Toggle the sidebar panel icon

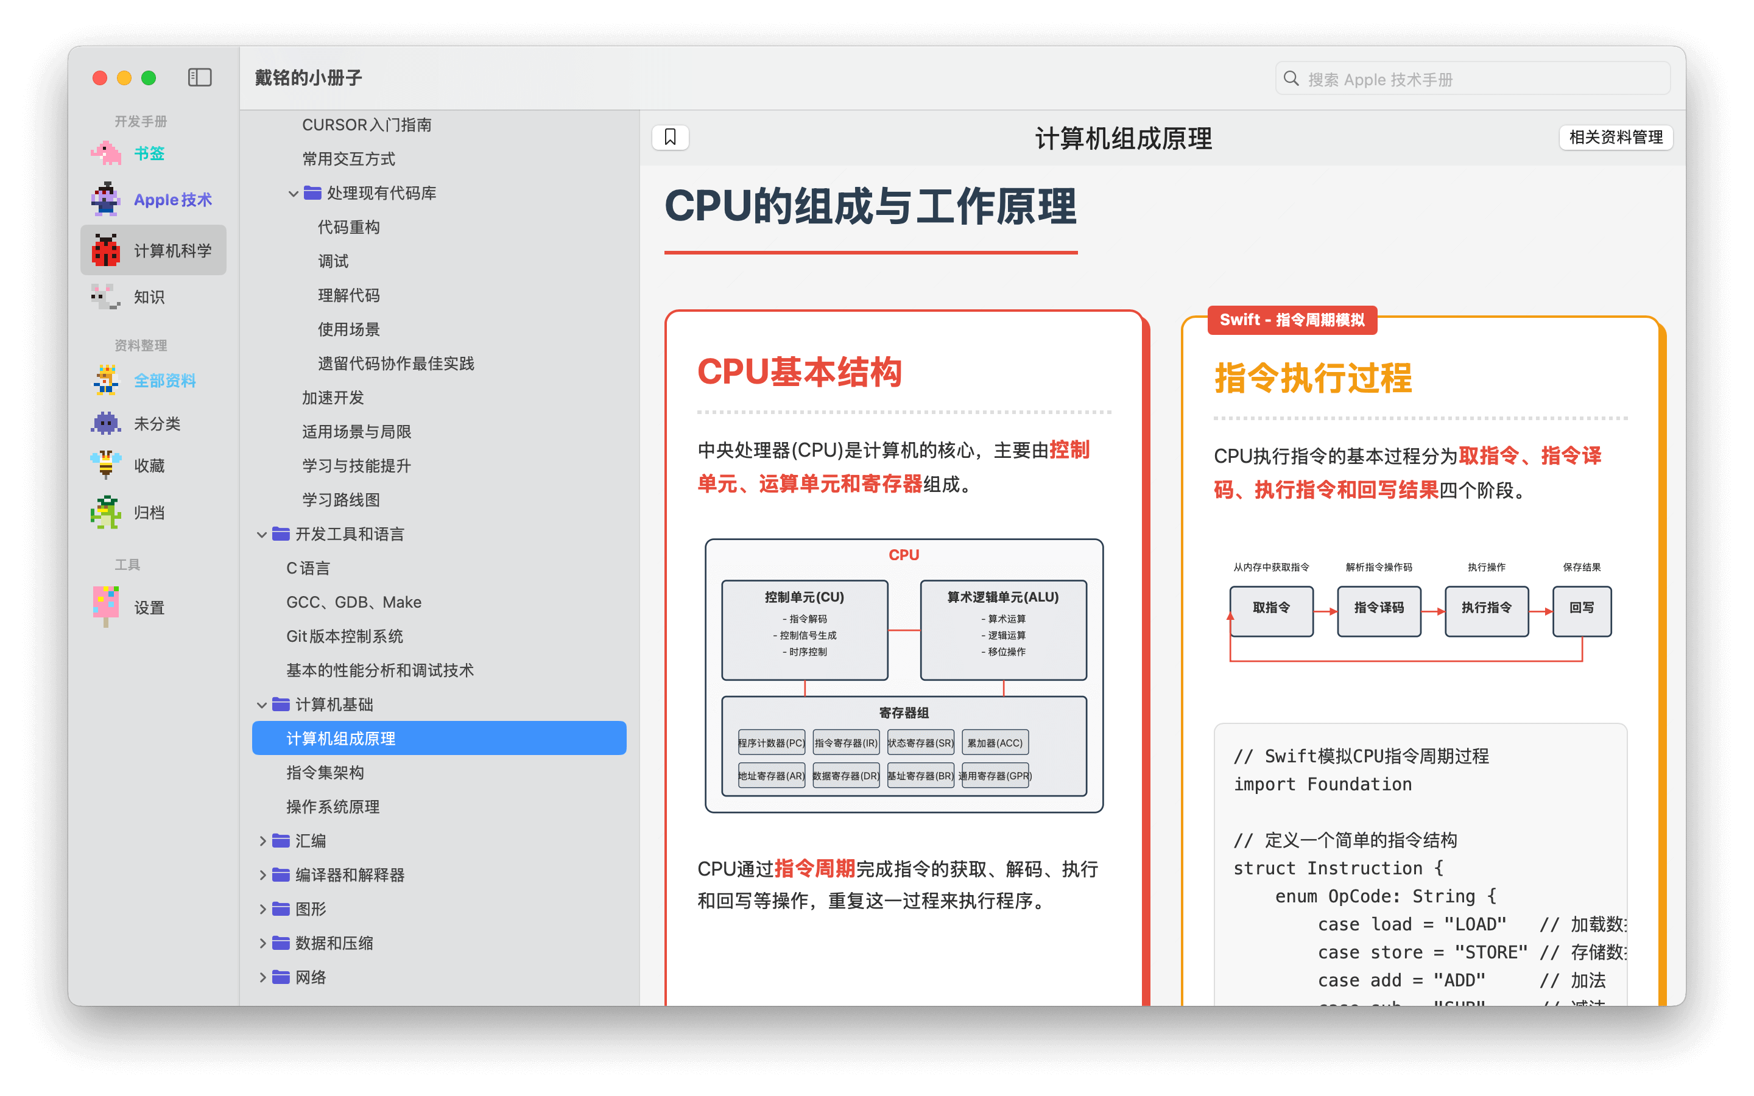click(x=199, y=77)
